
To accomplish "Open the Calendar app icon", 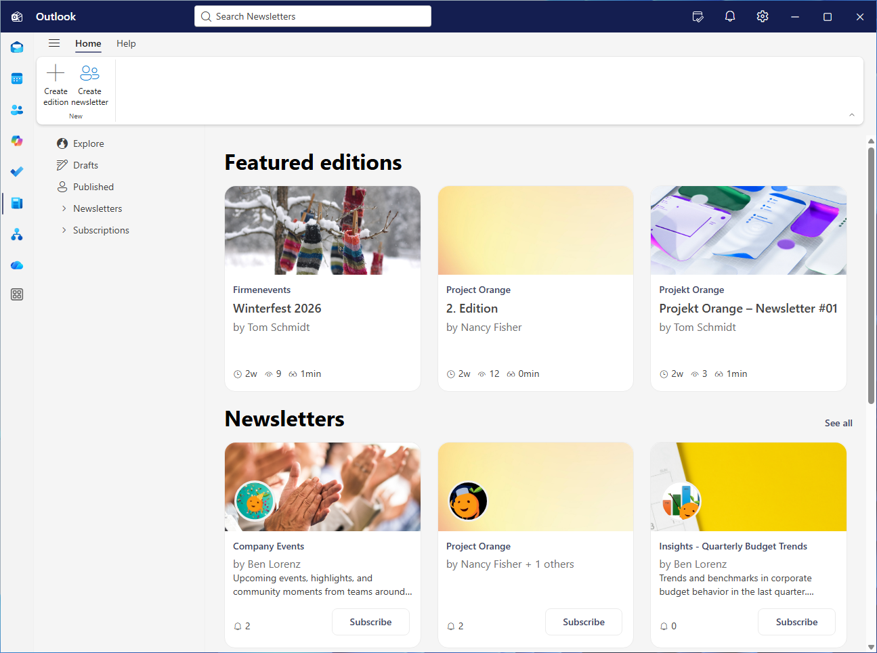I will pos(17,78).
